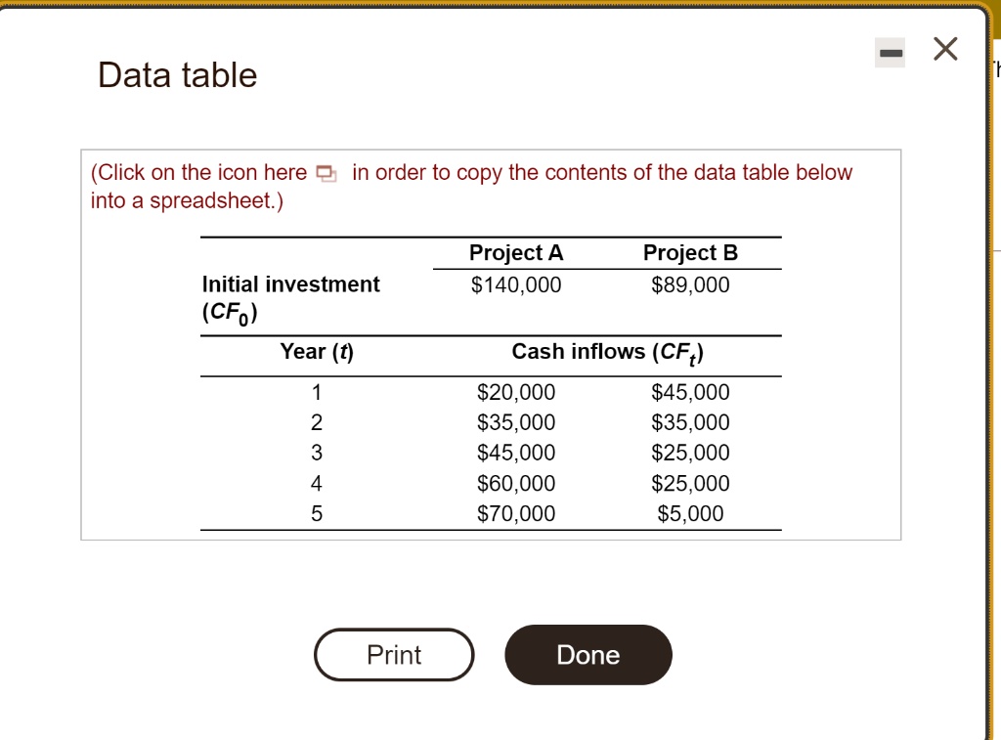Click the $140,000 initial investment value
1001x740 pixels.
coord(516,284)
